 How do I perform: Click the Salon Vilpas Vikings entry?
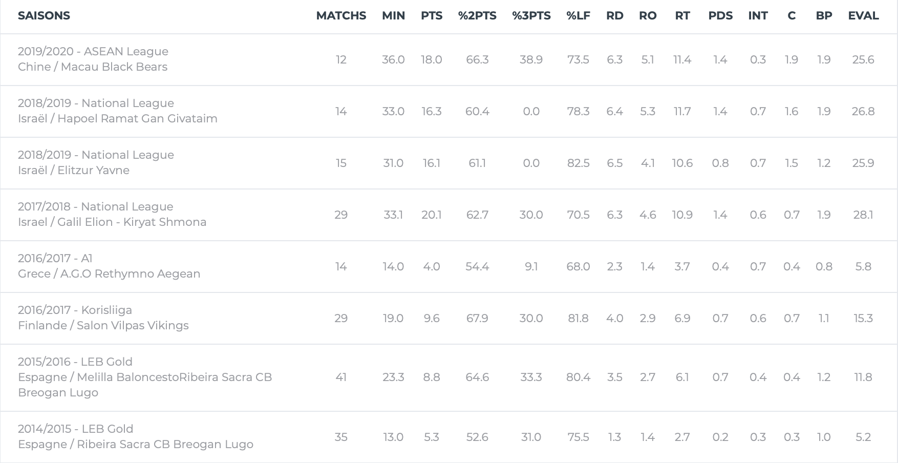pos(449,319)
